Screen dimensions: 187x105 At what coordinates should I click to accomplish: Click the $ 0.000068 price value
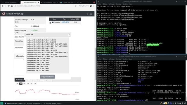(35, 26)
